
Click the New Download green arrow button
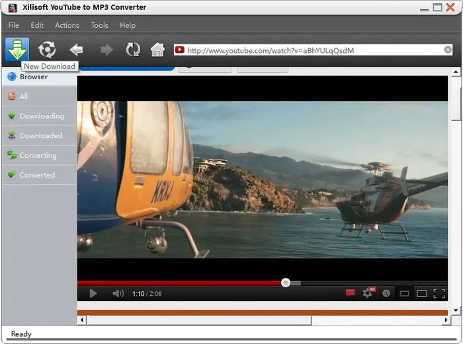tap(17, 50)
